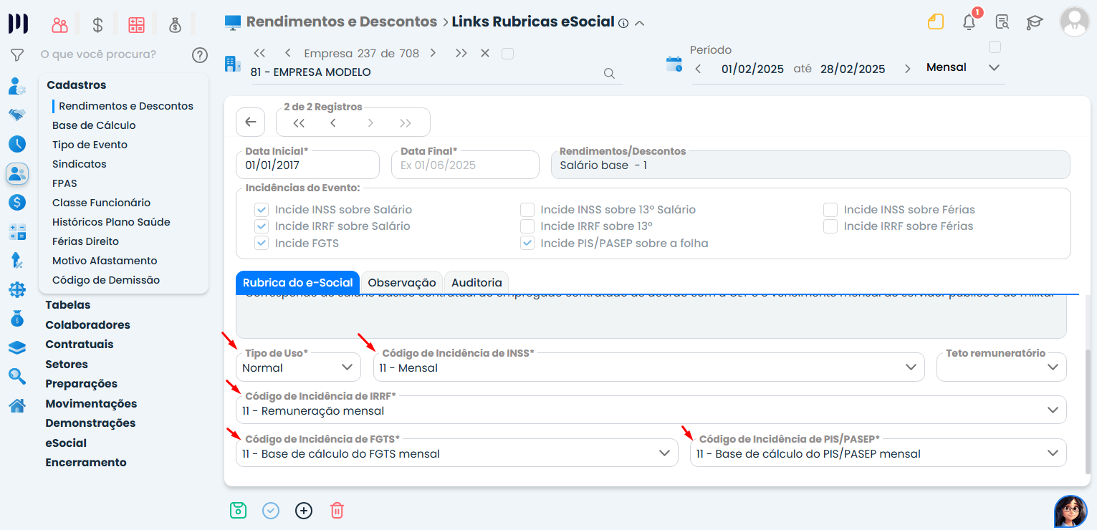Open Código de Incidência de FGTS dropdown
Image resolution: width=1097 pixels, height=530 pixels.
[457, 453]
